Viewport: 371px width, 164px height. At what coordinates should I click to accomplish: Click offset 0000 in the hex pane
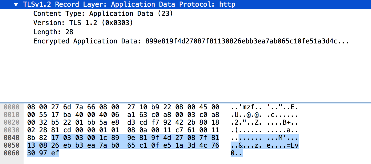[12, 107]
